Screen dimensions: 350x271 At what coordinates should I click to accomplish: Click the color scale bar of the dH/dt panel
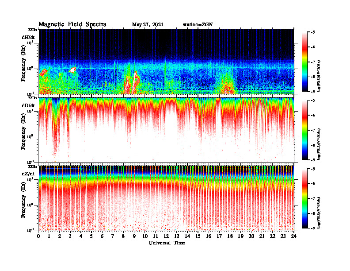coord(305,62)
